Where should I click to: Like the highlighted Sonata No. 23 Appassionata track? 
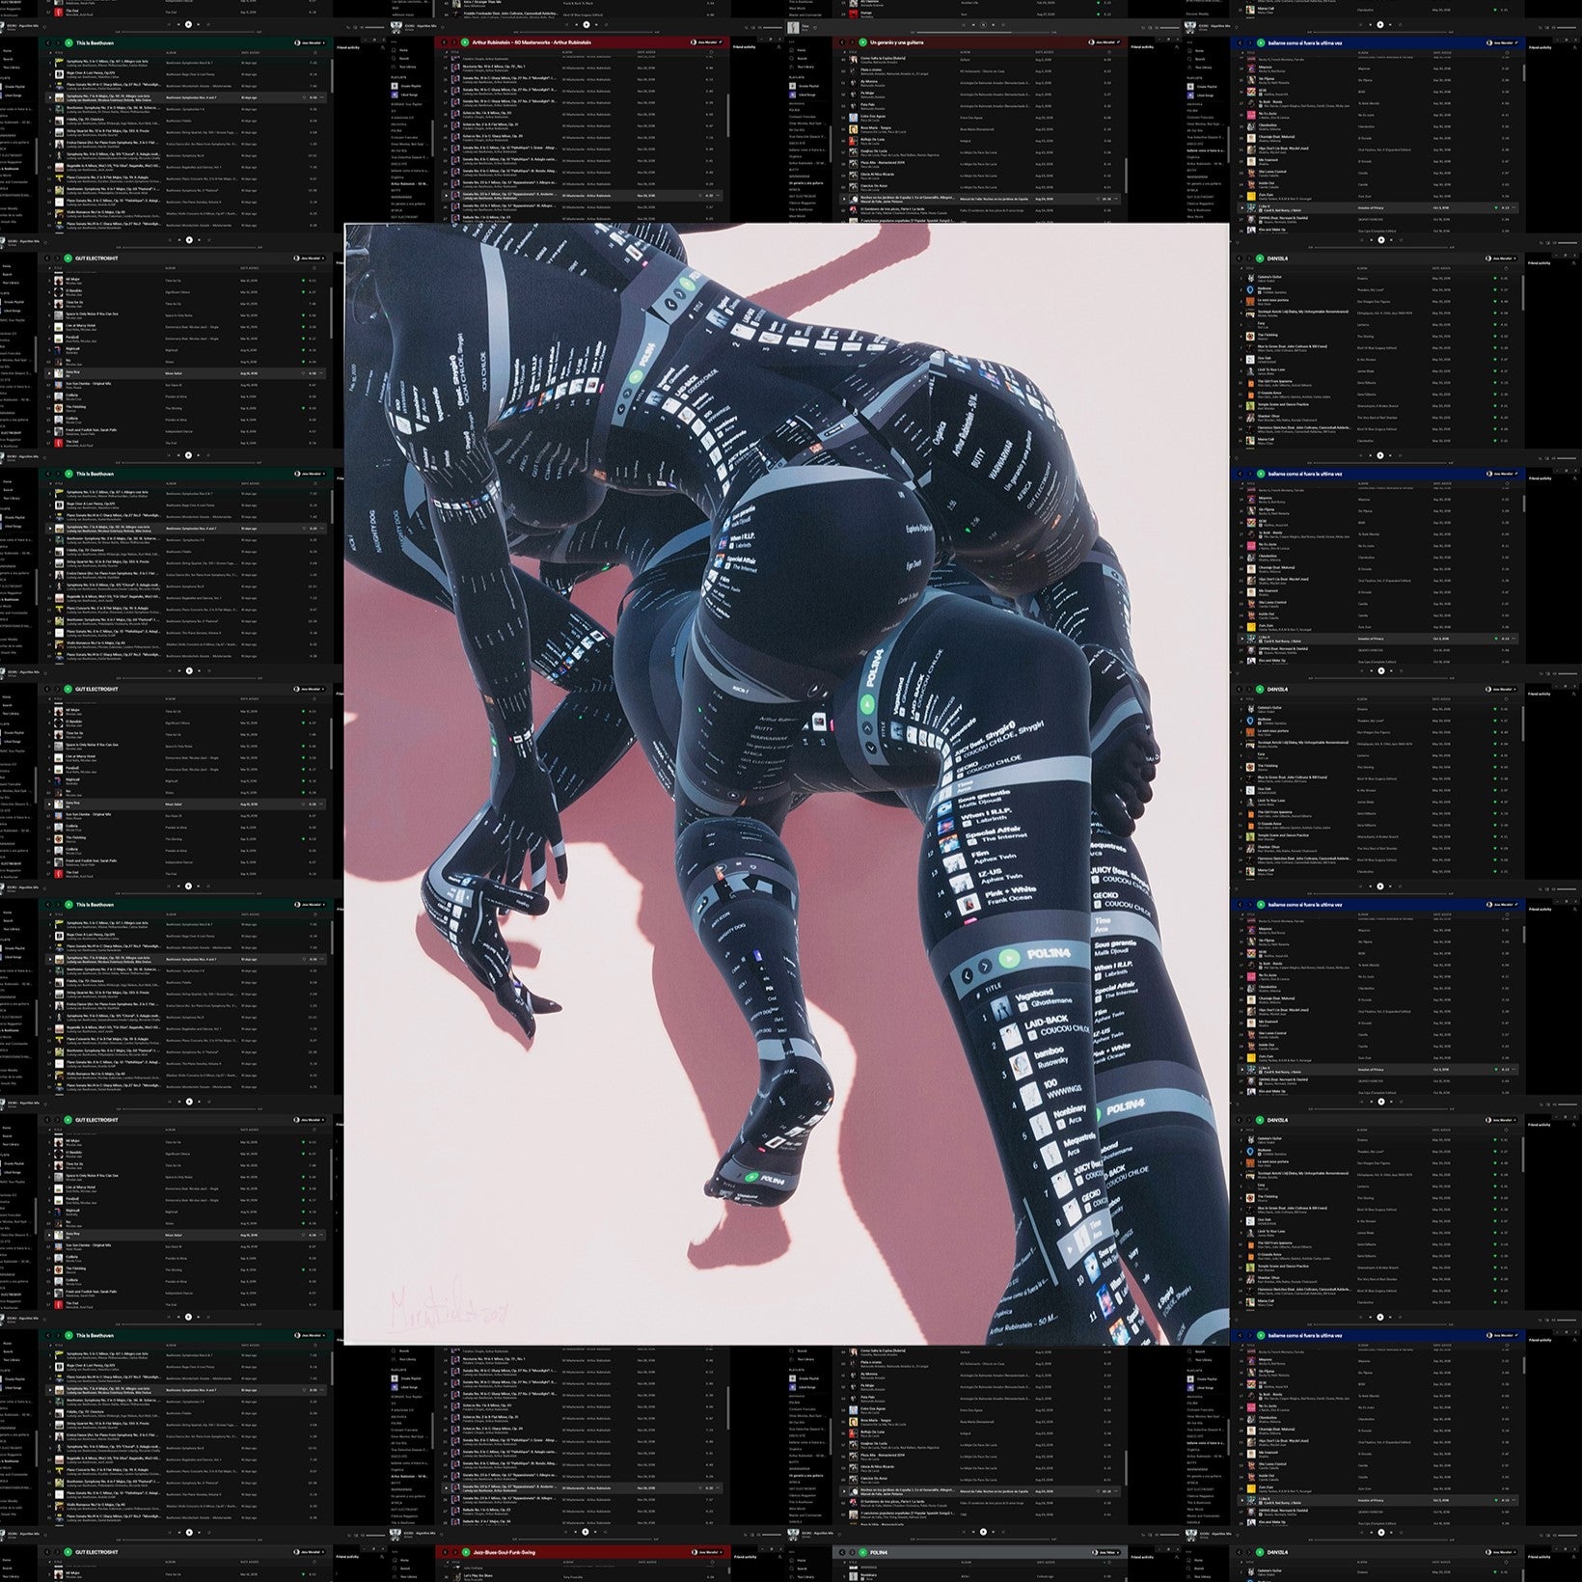coord(699,195)
